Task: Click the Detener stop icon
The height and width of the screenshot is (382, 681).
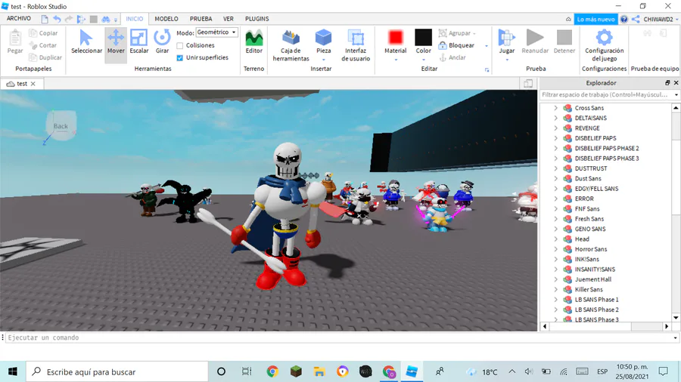Action: click(564, 38)
